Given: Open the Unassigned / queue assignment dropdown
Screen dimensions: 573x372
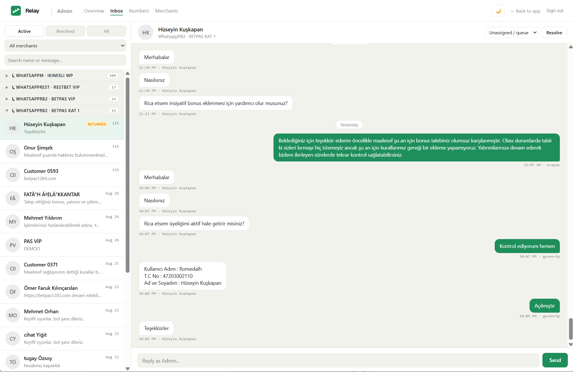Looking at the screenshot, I should [x=511, y=33].
